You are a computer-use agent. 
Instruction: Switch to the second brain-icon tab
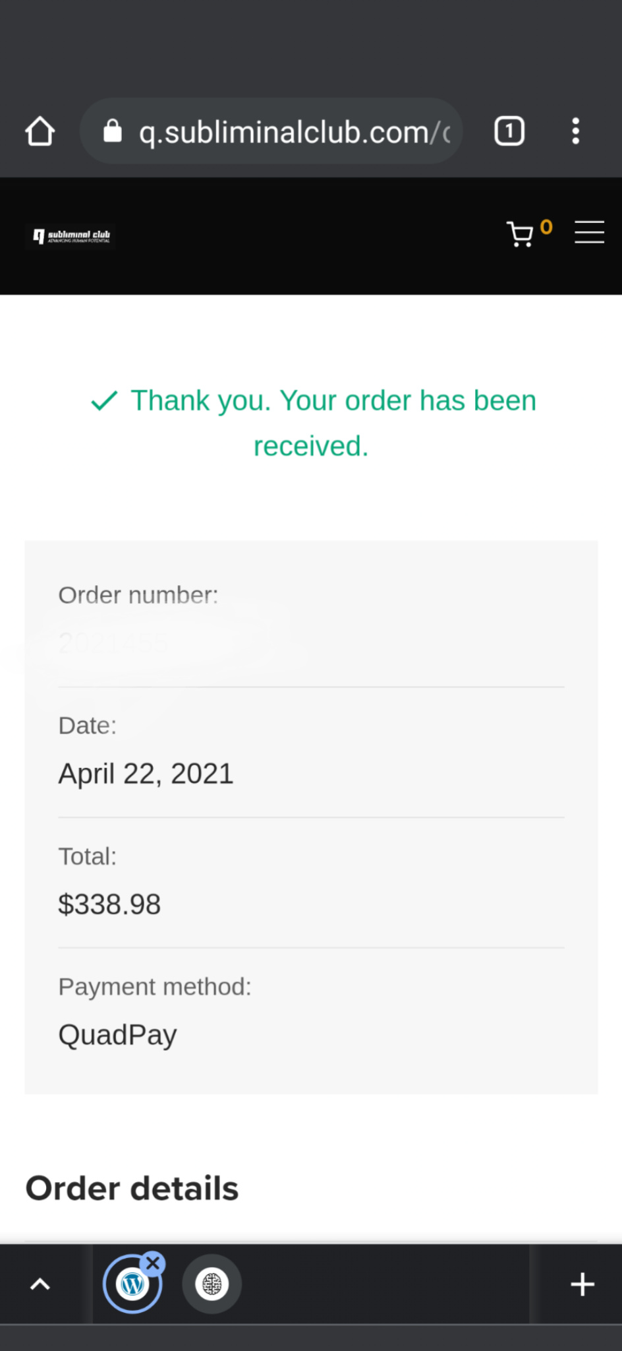(212, 1284)
